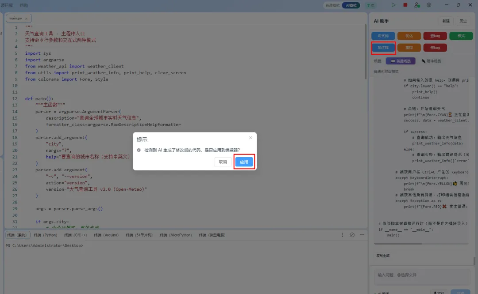Click the 普通AI对话模式 label
This screenshot has height=294, width=478.
tap(386, 72)
